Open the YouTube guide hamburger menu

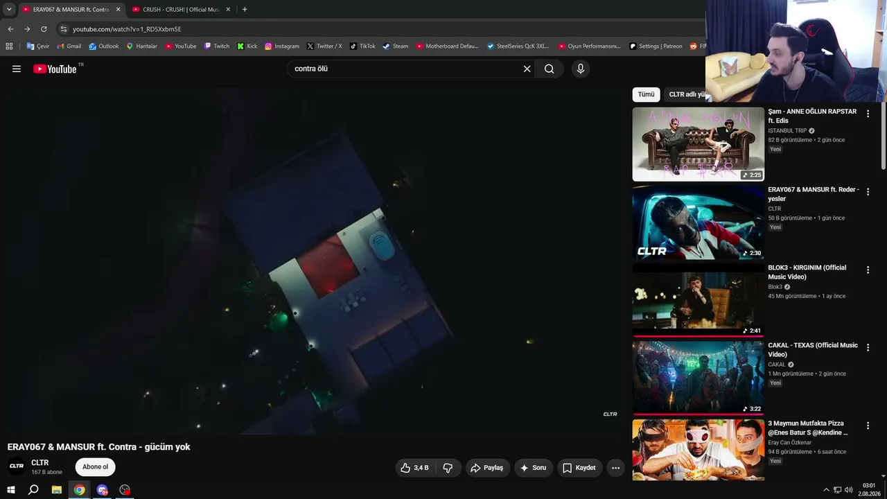pyautogui.click(x=17, y=69)
